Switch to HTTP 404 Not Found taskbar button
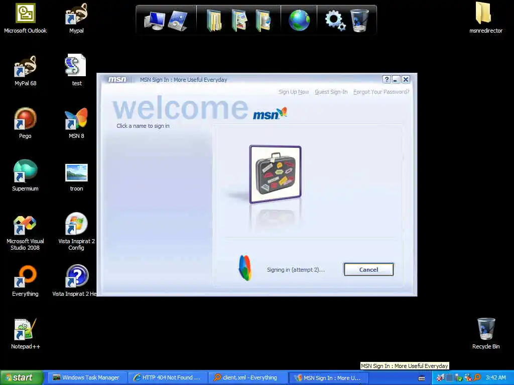This screenshot has width=514, height=385. coord(168,378)
